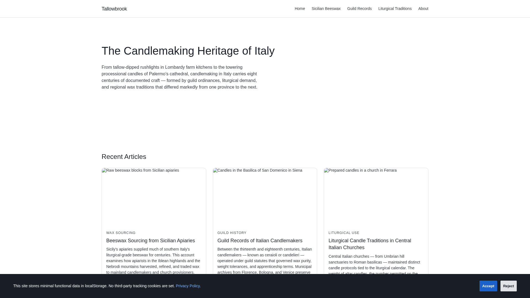Click the Sicily's apiaries summary text

(x=153, y=261)
